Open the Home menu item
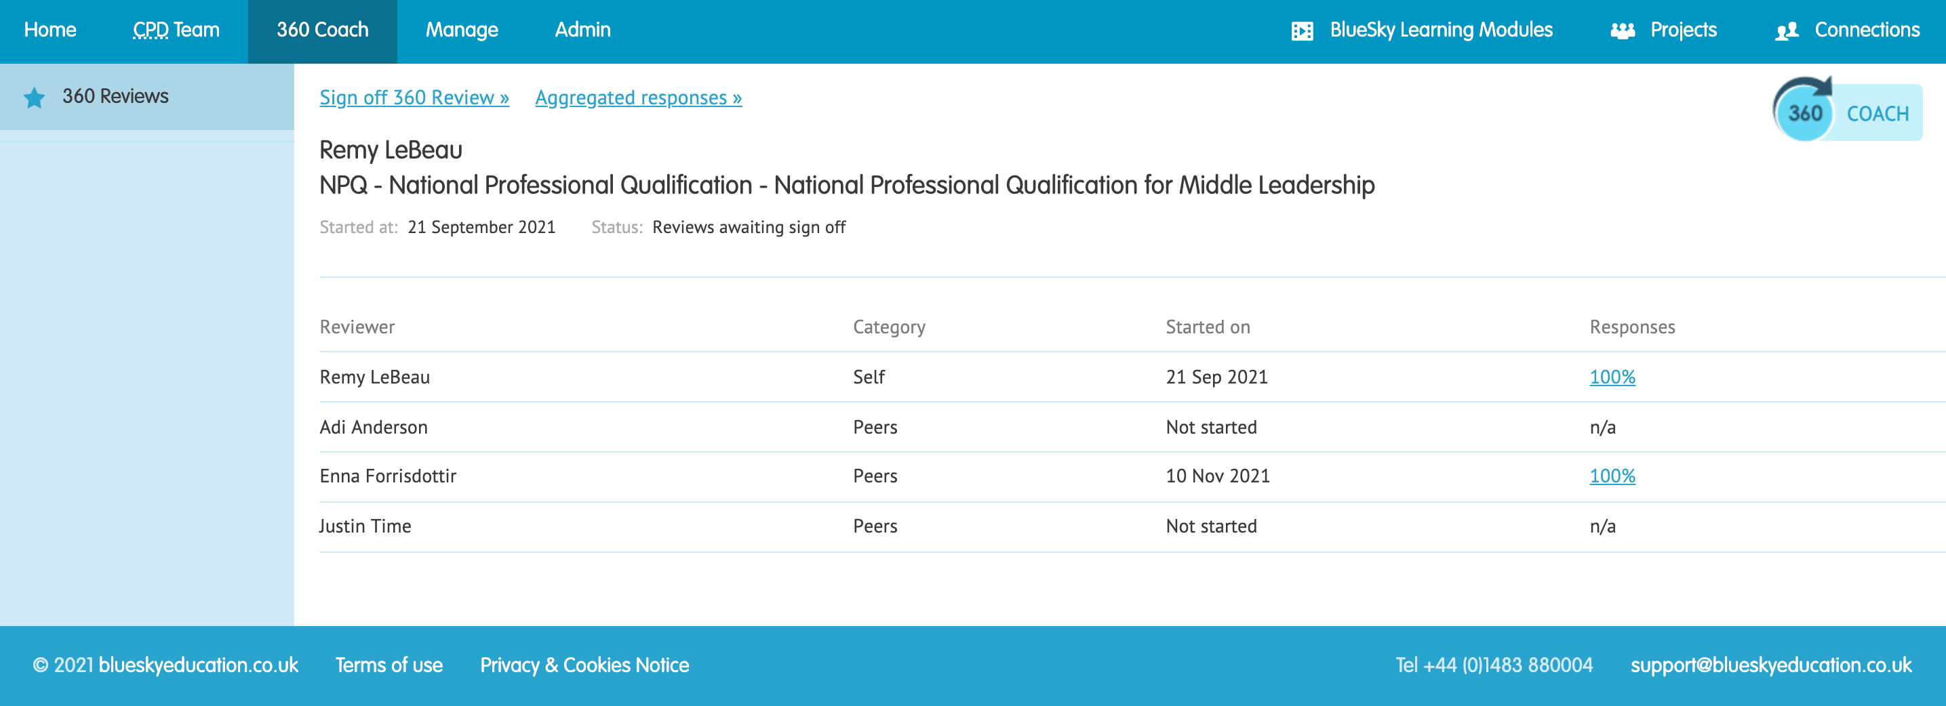The width and height of the screenshot is (1946, 706). pos(50,30)
